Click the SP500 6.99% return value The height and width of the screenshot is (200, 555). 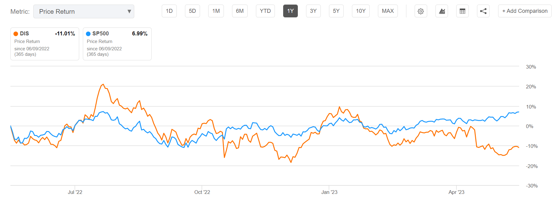(x=139, y=34)
